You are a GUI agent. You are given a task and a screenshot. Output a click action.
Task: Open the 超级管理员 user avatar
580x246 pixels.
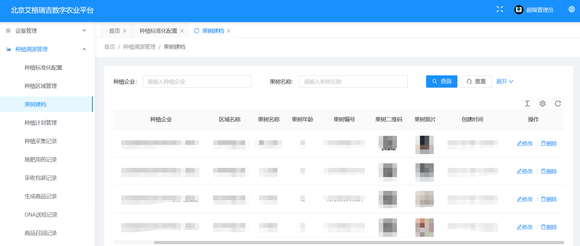519,10
